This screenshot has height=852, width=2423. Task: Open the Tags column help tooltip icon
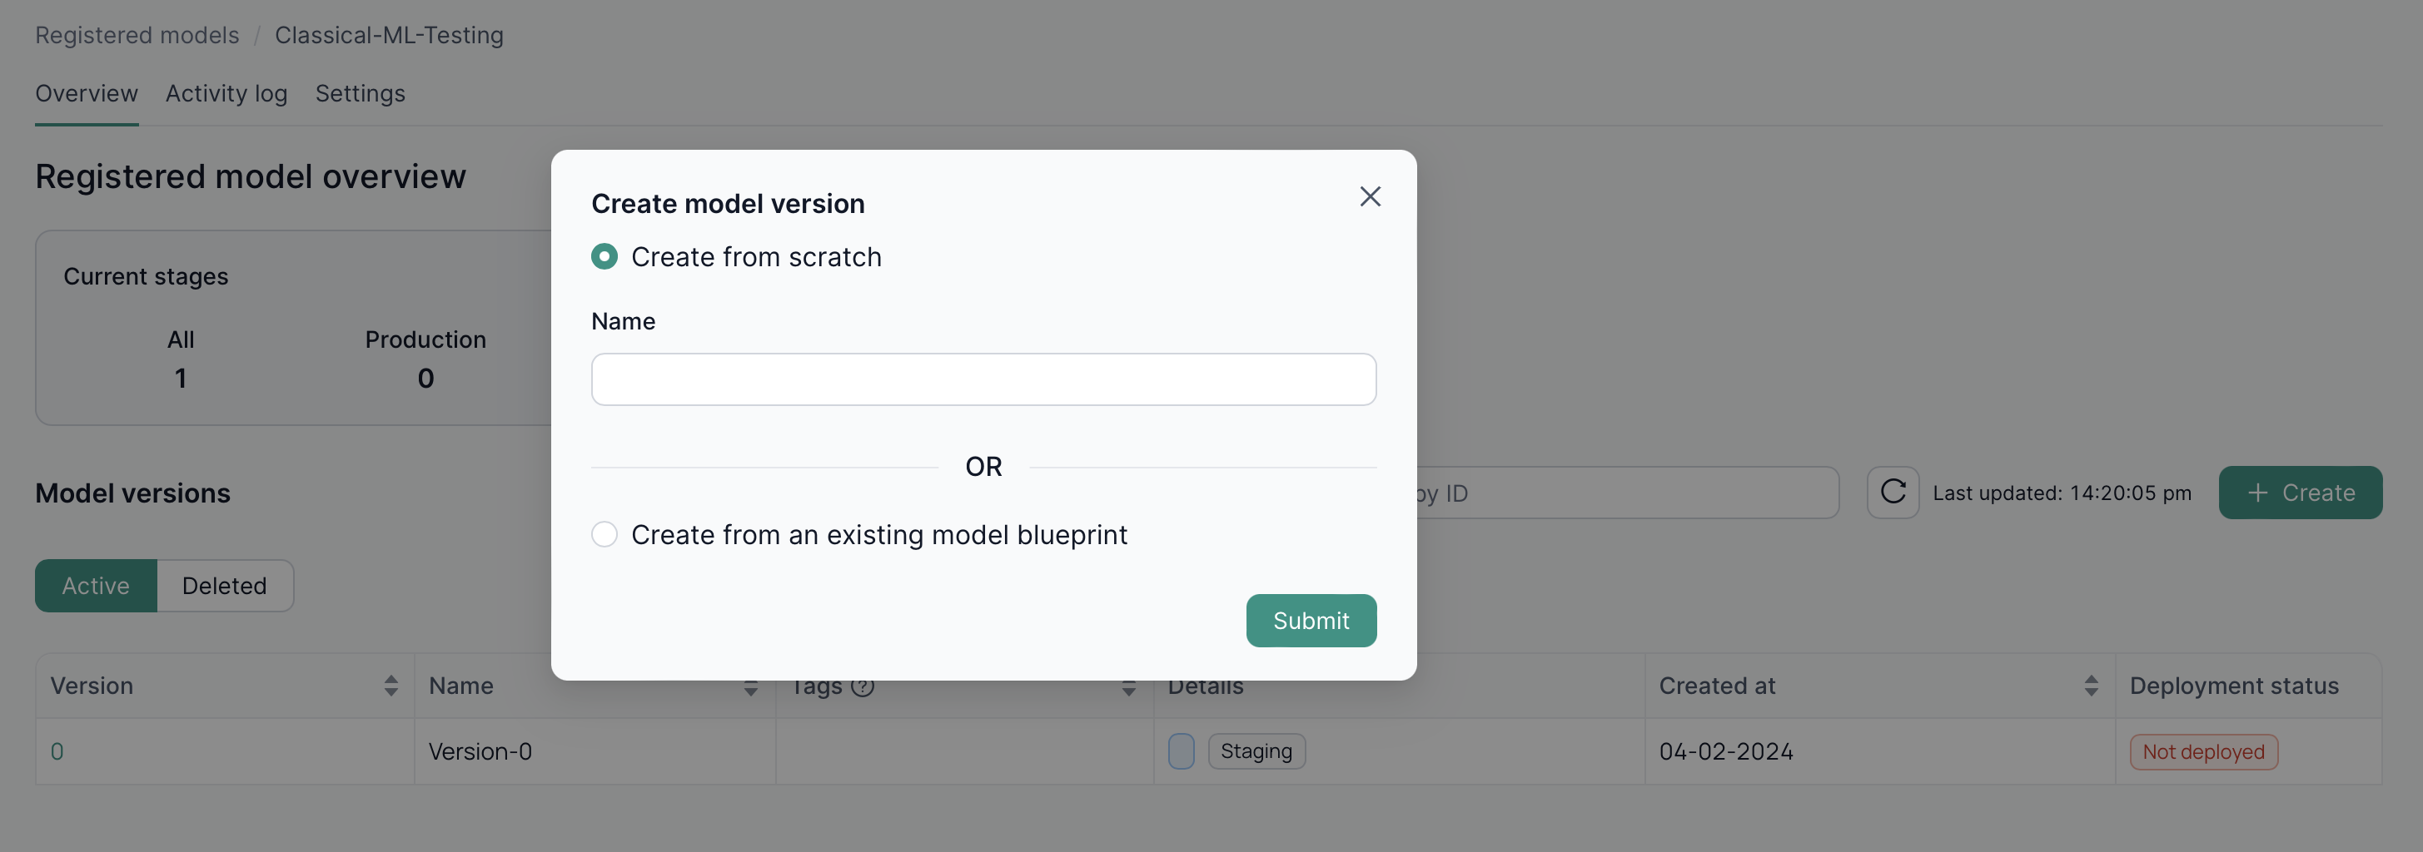[x=864, y=687]
